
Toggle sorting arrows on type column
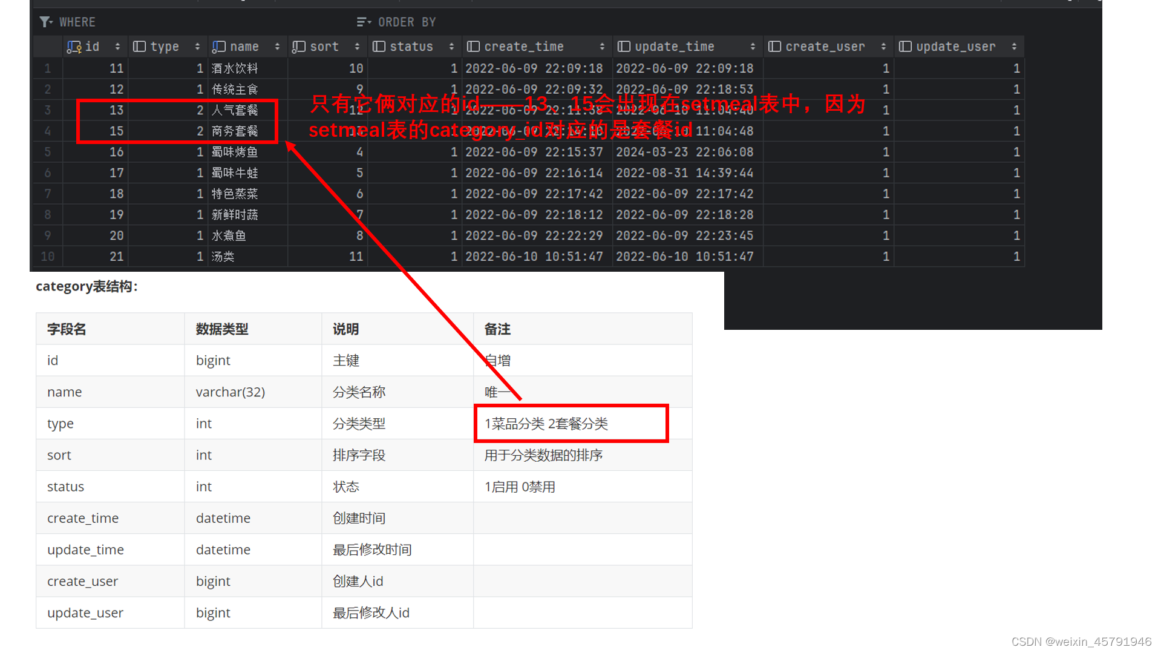pyautogui.click(x=197, y=47)
